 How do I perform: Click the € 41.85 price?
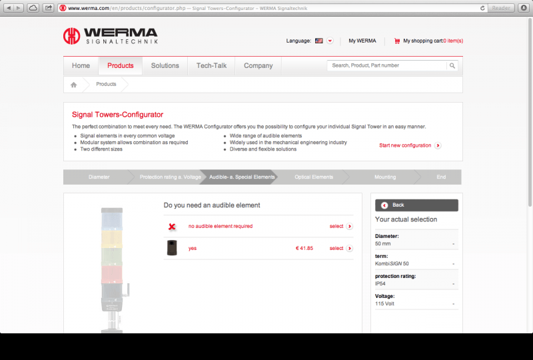click(x=304, y=249)
